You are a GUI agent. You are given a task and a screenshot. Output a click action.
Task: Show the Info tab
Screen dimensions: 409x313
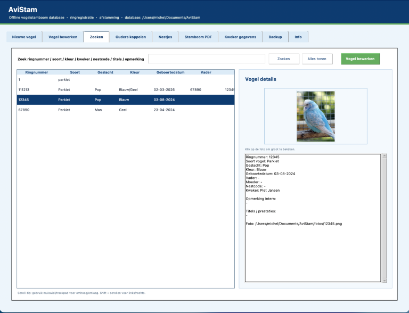298,37
